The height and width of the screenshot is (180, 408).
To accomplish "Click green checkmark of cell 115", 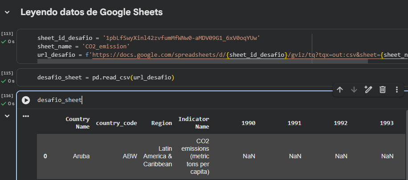I will pos(4,81).
